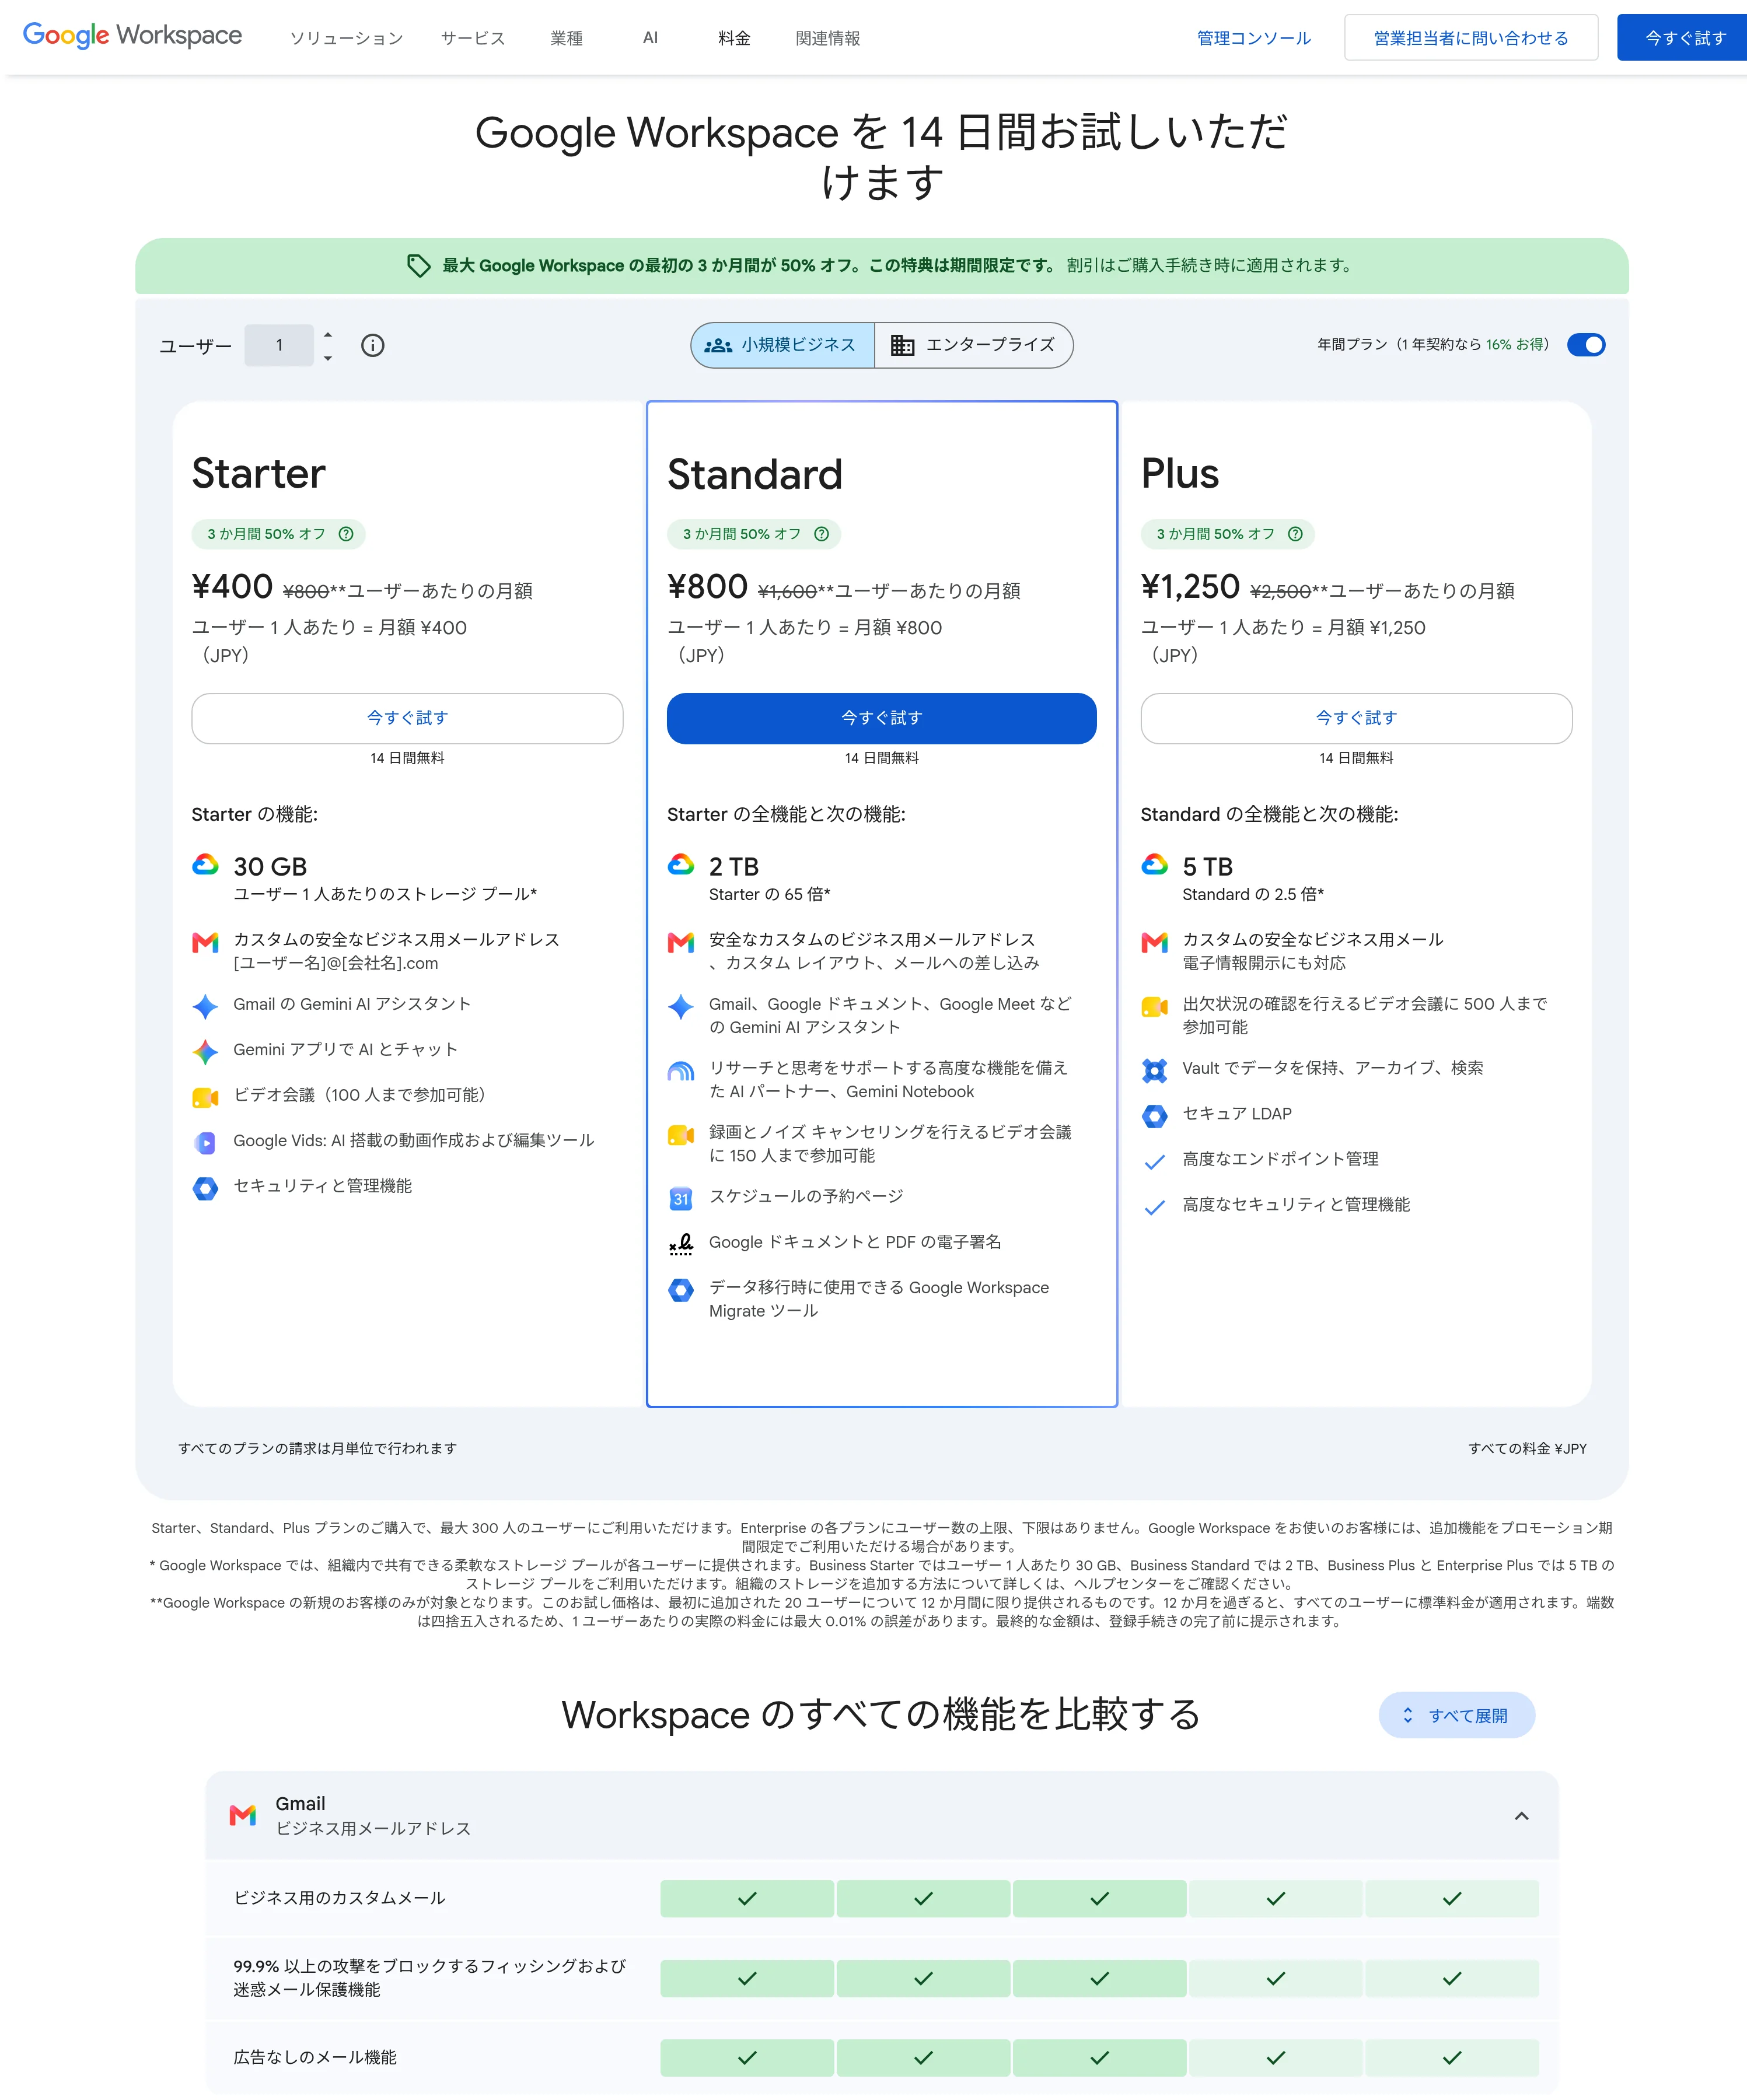Click Gemini app icon for AI chat feature
1747x2100 pixels.
[205, 1052]
